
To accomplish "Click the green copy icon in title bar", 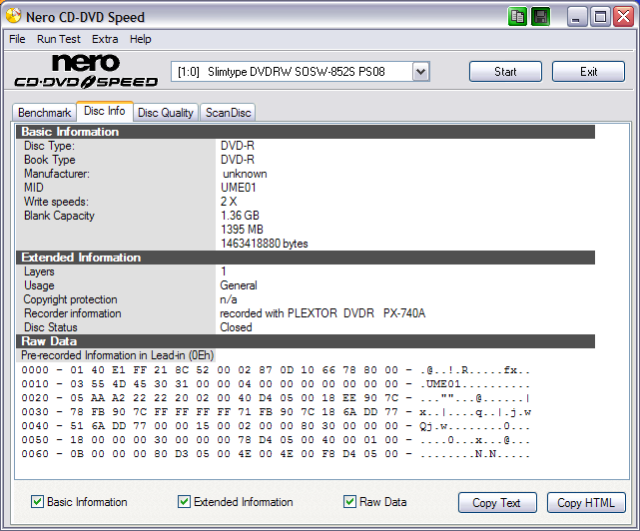I will pos(517,16).
